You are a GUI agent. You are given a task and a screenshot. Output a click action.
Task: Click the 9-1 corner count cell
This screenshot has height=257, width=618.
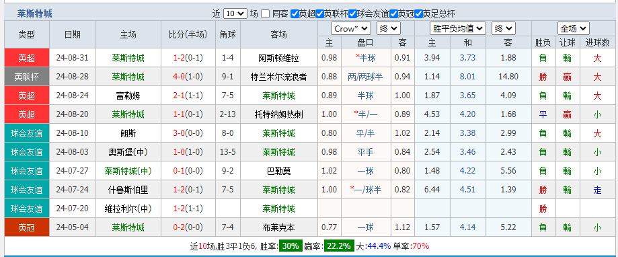pos(228,77)
